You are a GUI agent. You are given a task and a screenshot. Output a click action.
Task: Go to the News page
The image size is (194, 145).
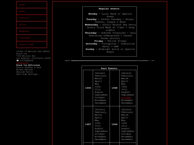coord(32,11)
